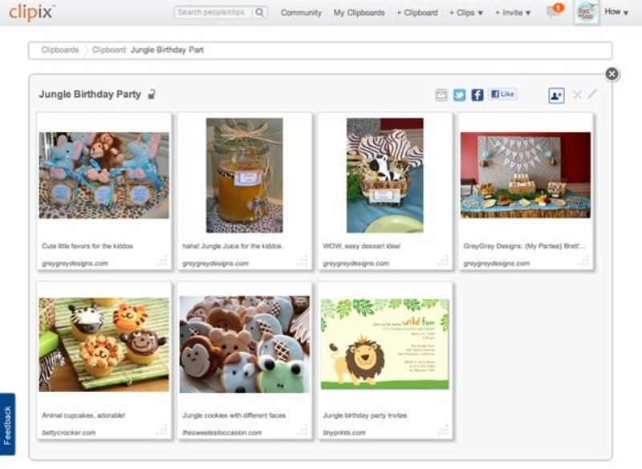Click the delete clipboard X icon
This screenshot has width=642, height=469.
(577, 95)
